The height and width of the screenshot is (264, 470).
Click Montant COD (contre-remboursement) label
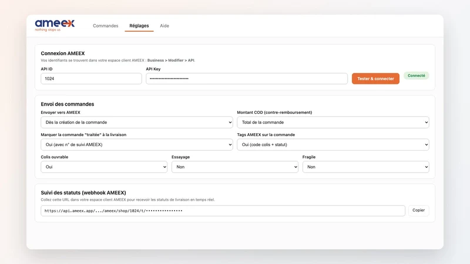tap(274, 113)
